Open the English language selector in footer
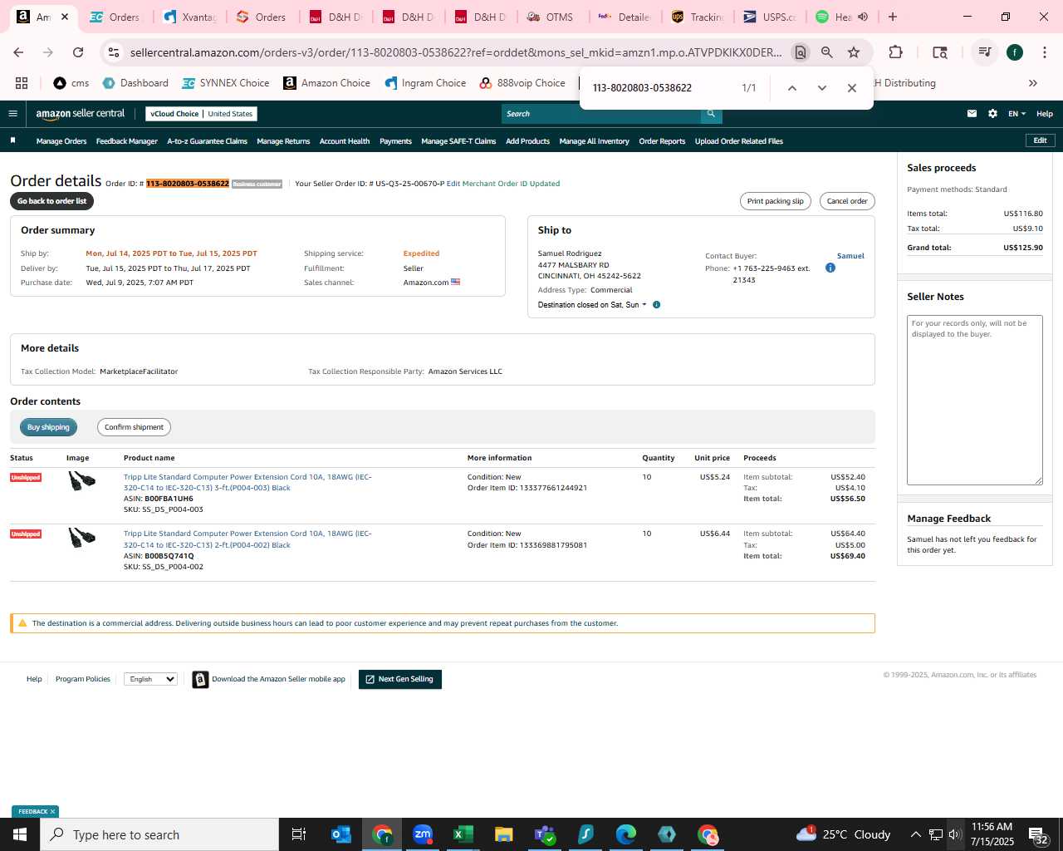The width and height of the screenshot is (1063, 851). point(150,679)
